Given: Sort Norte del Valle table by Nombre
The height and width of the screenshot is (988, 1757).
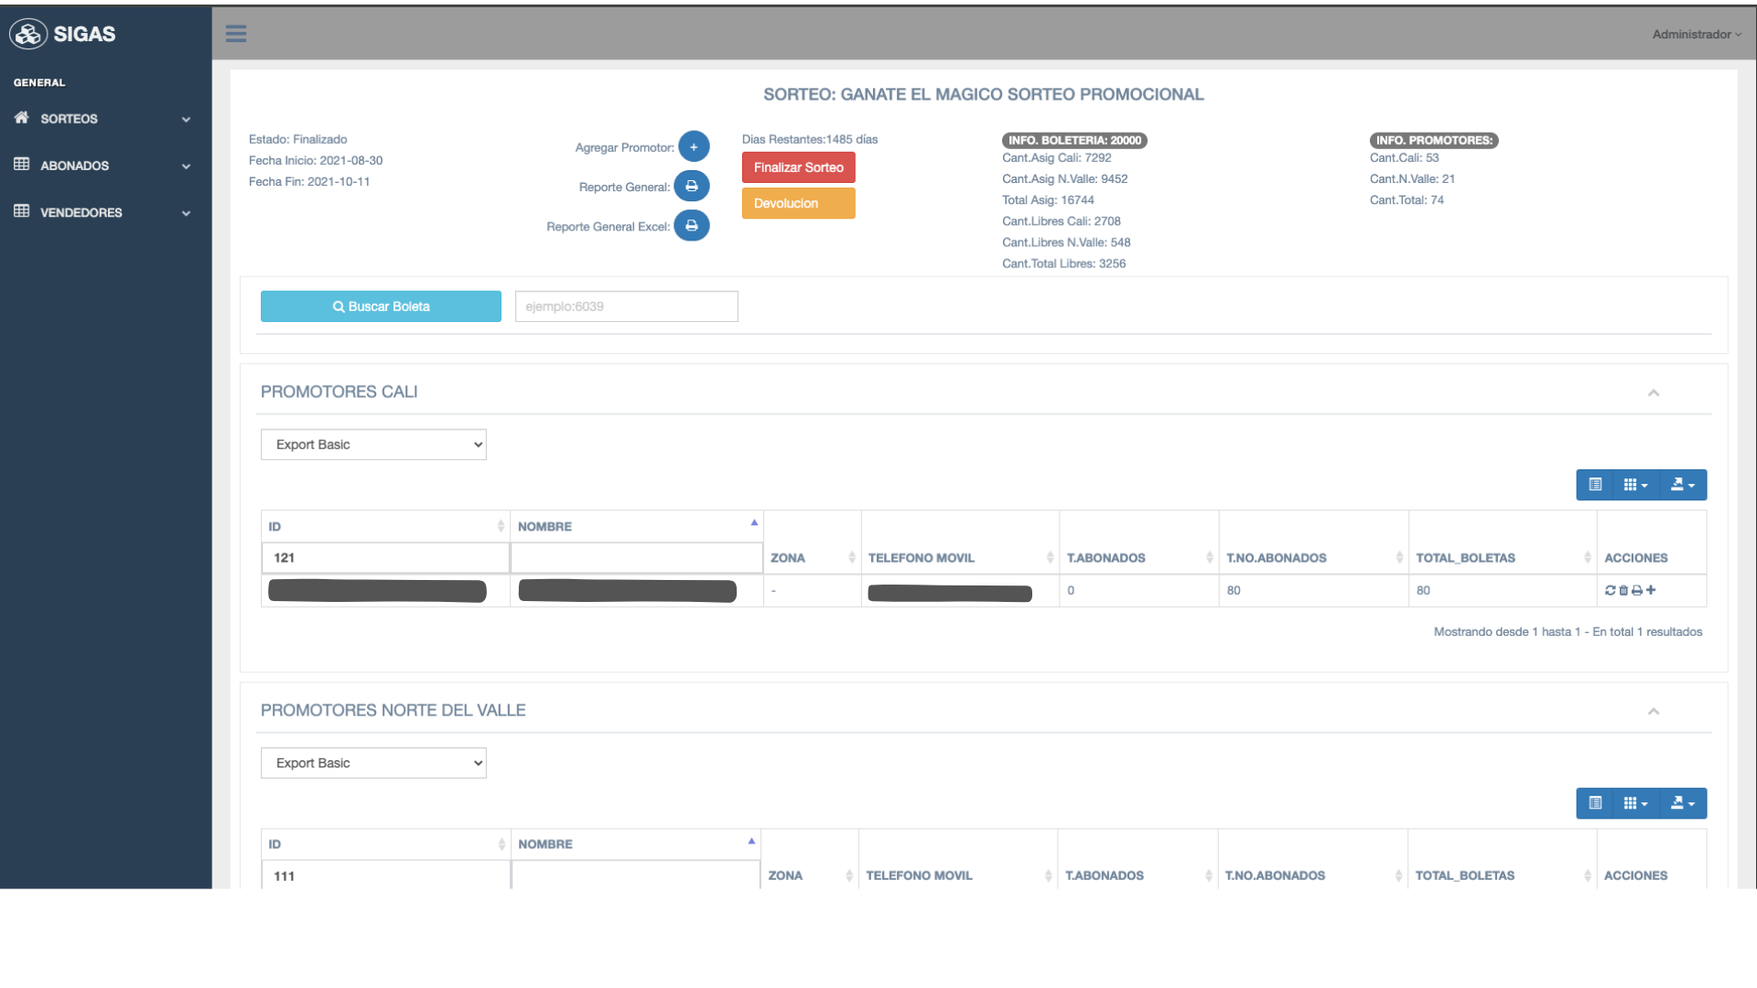Looking at the screenshot, I should pos(636,844).
